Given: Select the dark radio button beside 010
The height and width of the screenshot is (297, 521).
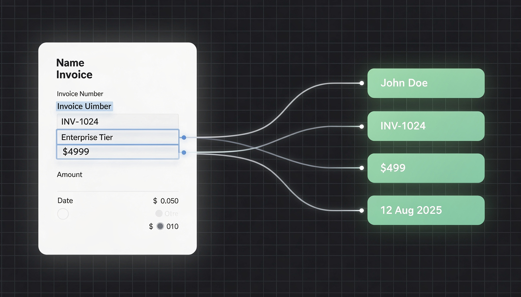Looking at the screenshot, I should pos(160,226).
